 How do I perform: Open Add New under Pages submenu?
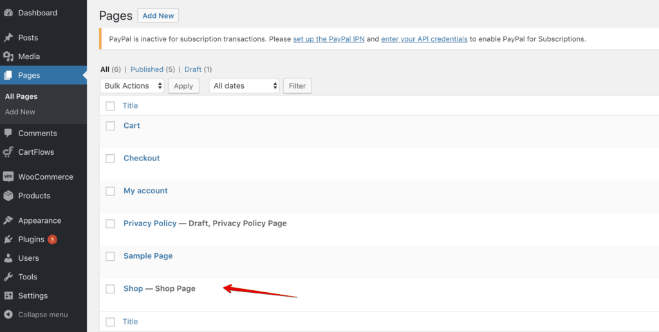pos(20,112)
